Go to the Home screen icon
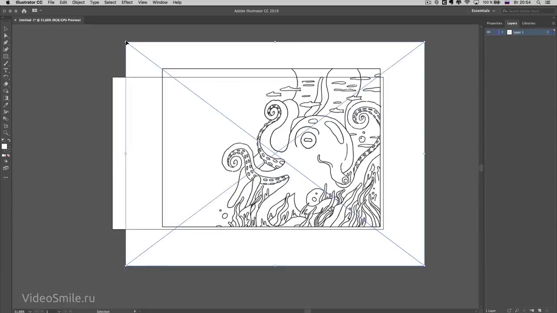This screenshot has width=557, height=313. 24,11
